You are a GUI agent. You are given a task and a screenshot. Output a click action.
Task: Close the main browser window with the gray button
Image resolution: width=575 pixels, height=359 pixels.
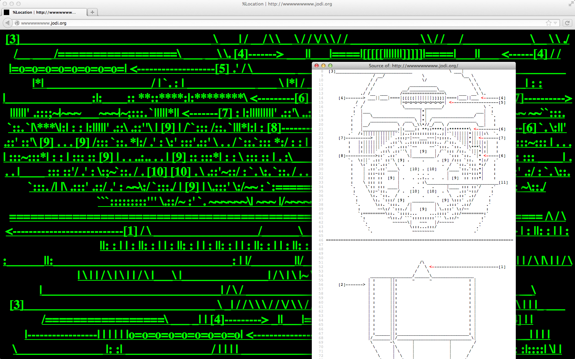[5, 4]
